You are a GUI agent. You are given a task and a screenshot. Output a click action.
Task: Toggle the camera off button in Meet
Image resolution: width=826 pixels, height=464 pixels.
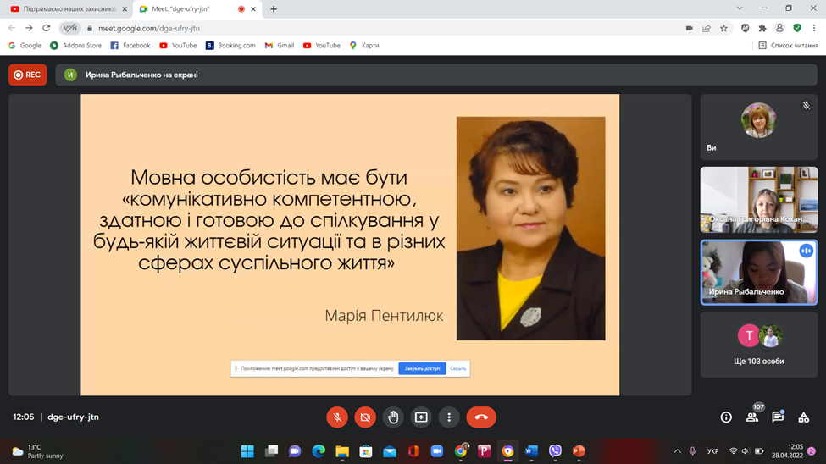[365, 417]
